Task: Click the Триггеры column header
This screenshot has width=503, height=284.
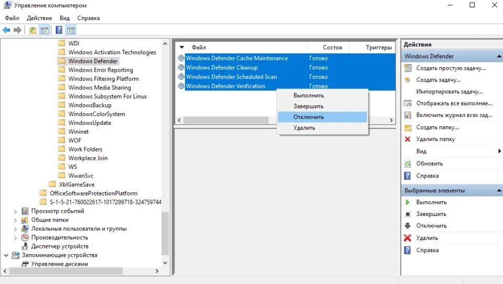Action: [x=373, y=48]
